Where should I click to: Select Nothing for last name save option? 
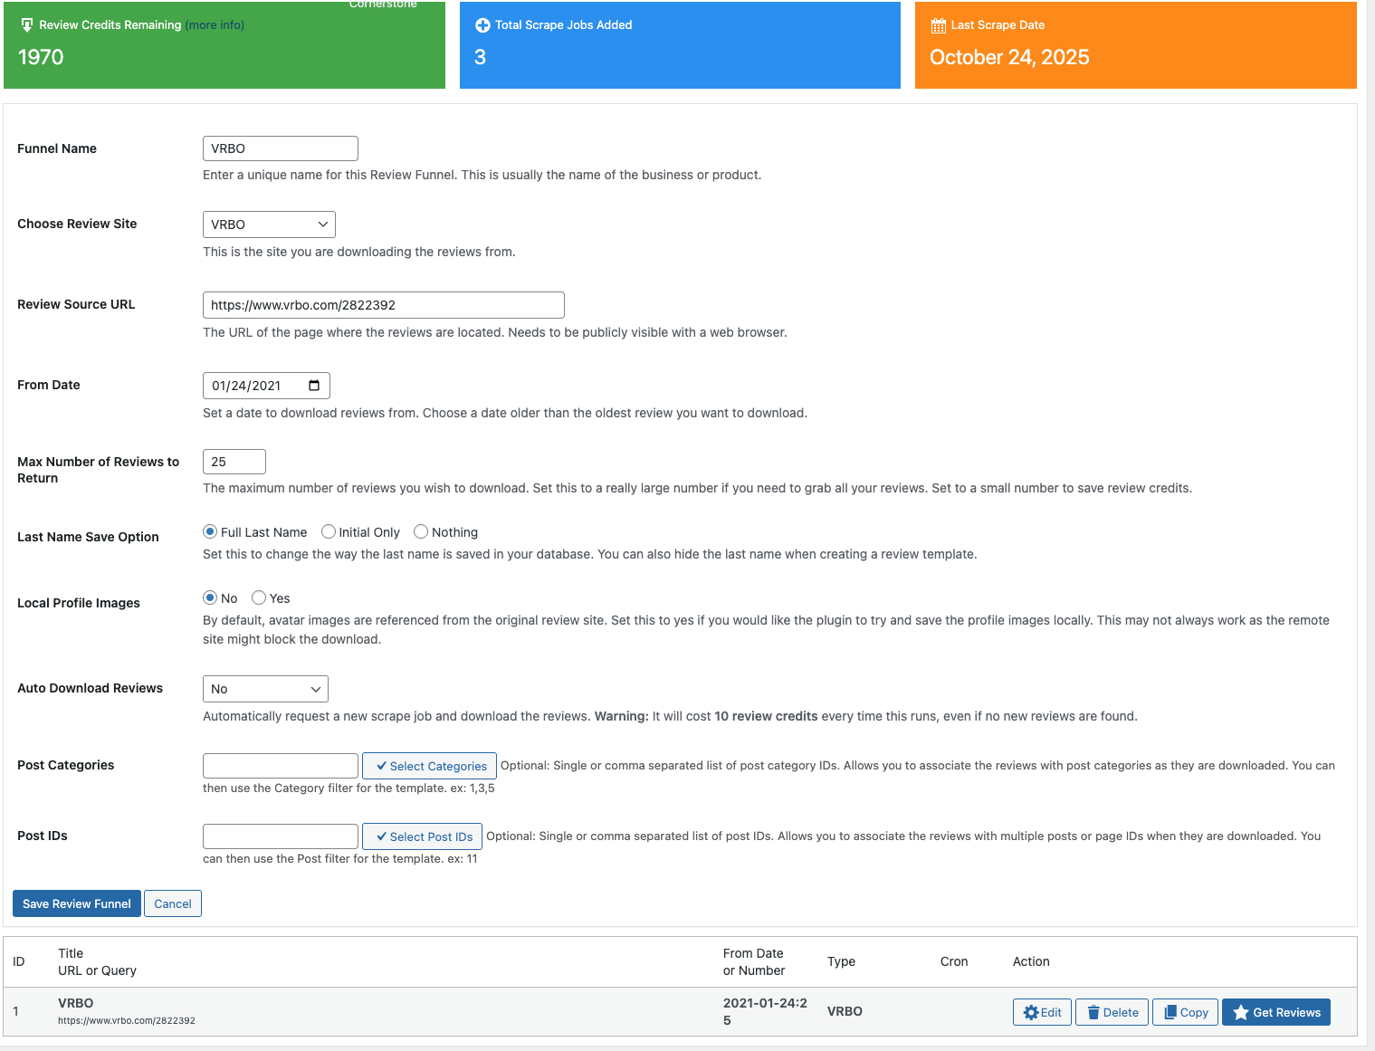tap(421, 532)
